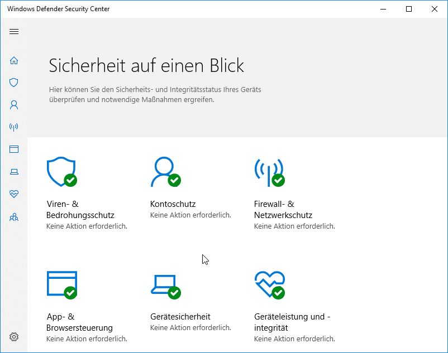Open settings gear in sidebar
The width and height of the screenshot is (448, 353).
coord(14,337)
